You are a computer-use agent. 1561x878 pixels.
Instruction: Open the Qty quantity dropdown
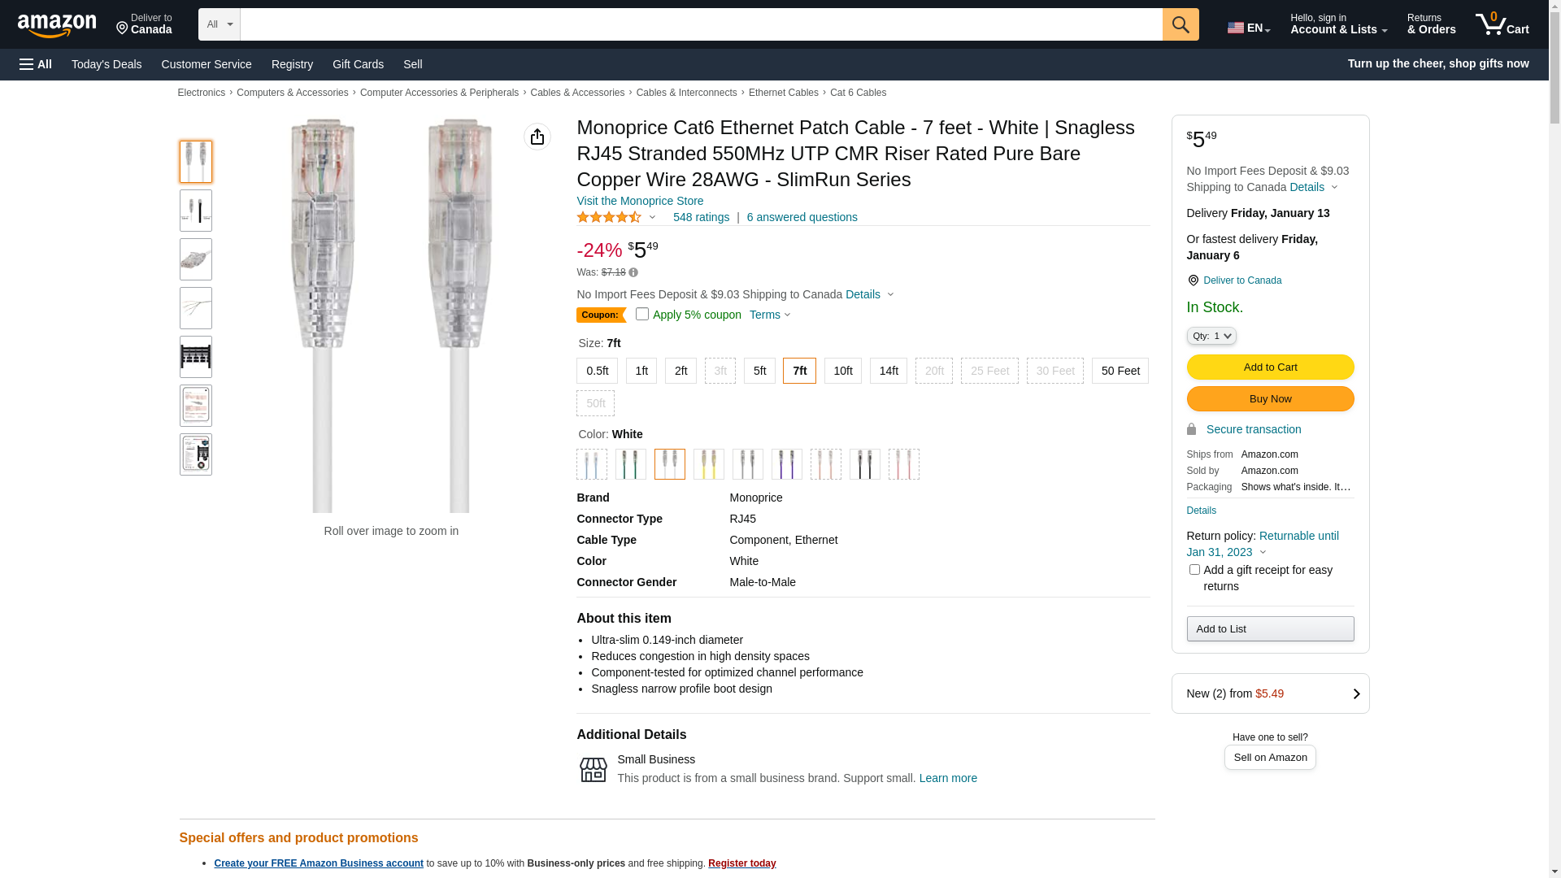click(x=1211, y=336)
